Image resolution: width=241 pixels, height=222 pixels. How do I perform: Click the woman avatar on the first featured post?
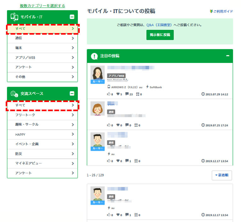[x=97, y=73]
